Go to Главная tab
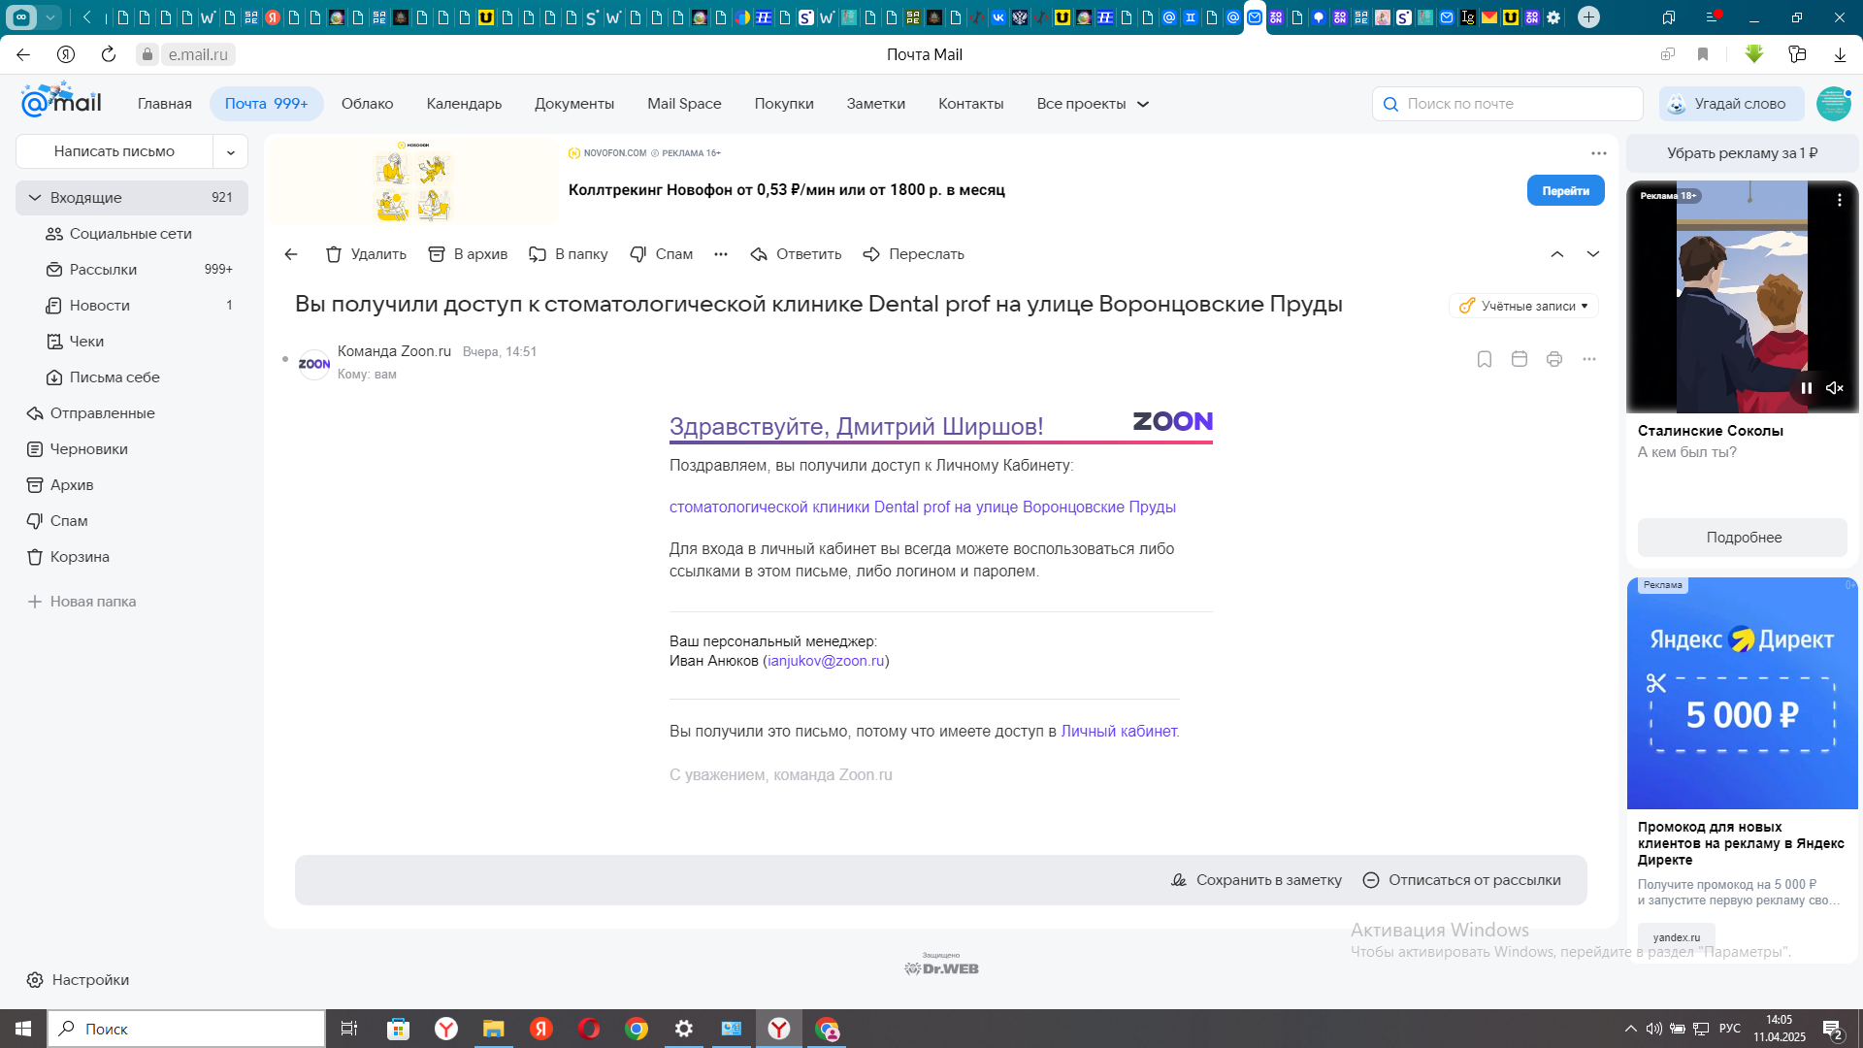Image resolution: width=1863 pixels, height=1048 pixels. tap(164, 104)
